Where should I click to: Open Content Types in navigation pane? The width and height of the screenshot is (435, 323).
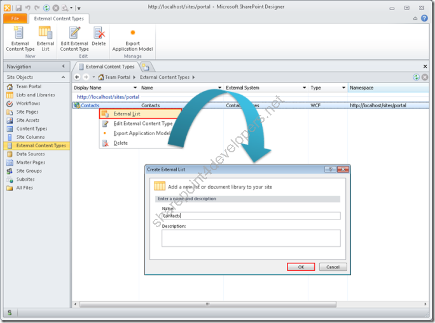coord(32,129)
